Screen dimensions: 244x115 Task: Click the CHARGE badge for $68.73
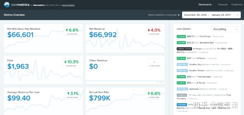click(181, 37)
